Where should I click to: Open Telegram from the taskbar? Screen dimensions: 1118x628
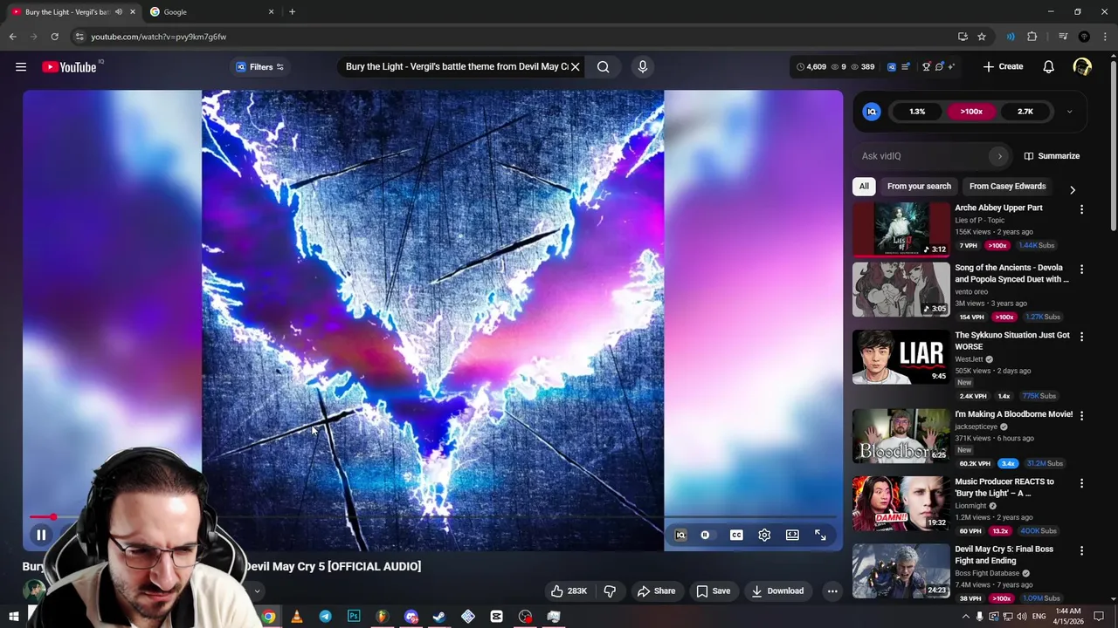(x=325, y=617)
